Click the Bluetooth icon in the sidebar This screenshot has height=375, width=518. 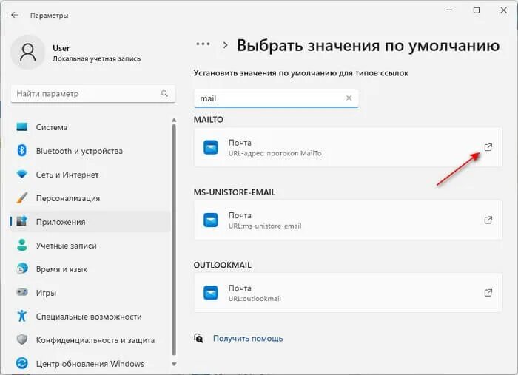(22, 151)
